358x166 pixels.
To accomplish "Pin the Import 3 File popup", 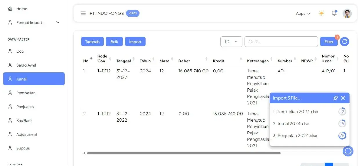I will pos(335,98).
